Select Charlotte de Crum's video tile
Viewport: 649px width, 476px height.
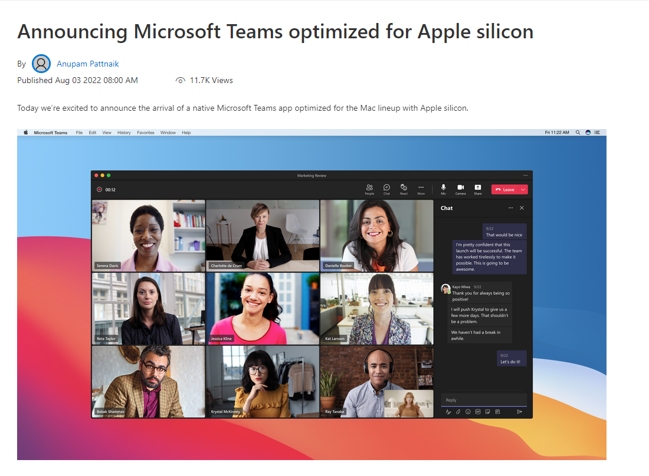[263, 236]
